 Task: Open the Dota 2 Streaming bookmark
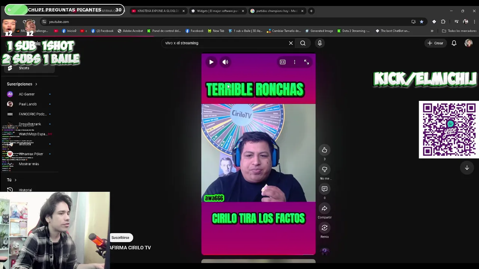coord(353,31)
